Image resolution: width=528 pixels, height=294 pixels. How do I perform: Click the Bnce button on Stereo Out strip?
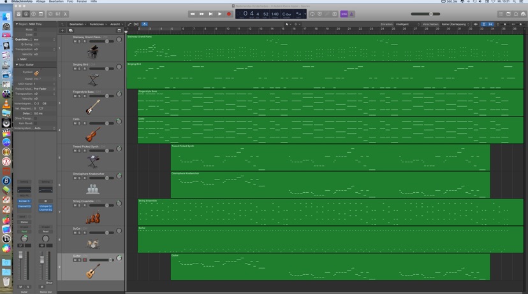click(49, 283)
